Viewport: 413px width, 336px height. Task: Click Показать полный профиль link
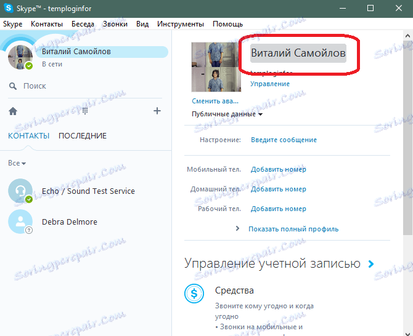(293, 229)
